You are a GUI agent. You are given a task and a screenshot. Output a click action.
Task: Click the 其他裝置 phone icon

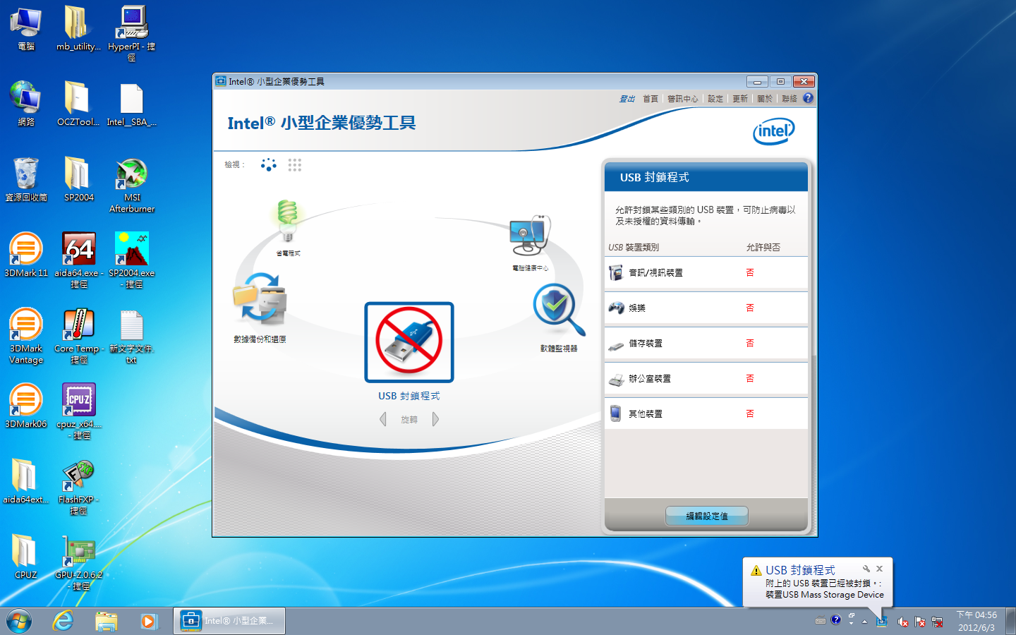pos(616,413)
